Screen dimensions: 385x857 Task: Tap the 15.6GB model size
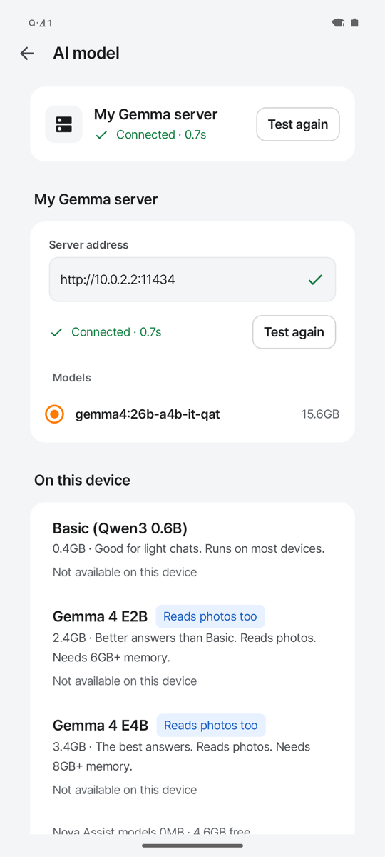320,414
